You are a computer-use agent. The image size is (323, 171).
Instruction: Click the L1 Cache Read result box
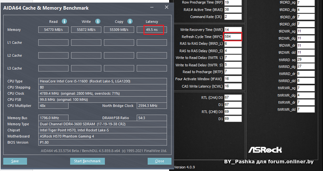tap(53, 42)
